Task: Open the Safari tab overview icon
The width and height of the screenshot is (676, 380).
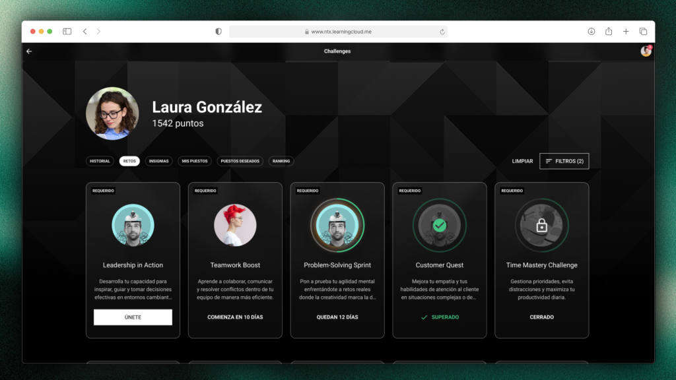Action: pos(643,32)
